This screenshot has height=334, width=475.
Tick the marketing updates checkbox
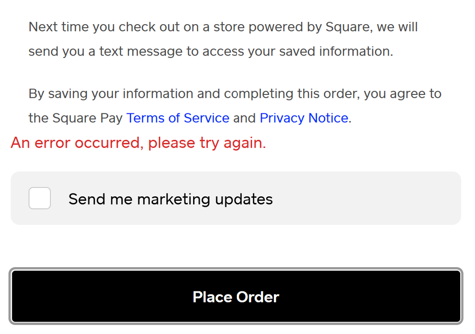39,198
